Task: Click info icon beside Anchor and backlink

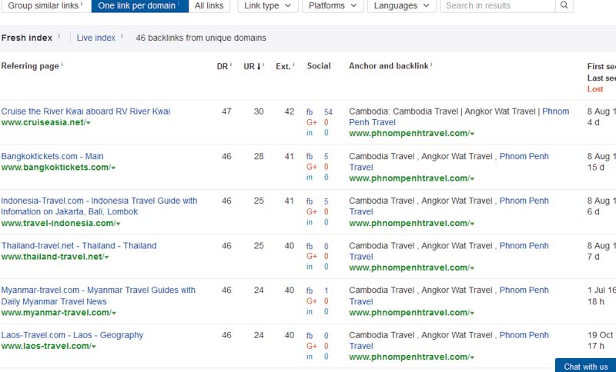Action: click(432, 65)
